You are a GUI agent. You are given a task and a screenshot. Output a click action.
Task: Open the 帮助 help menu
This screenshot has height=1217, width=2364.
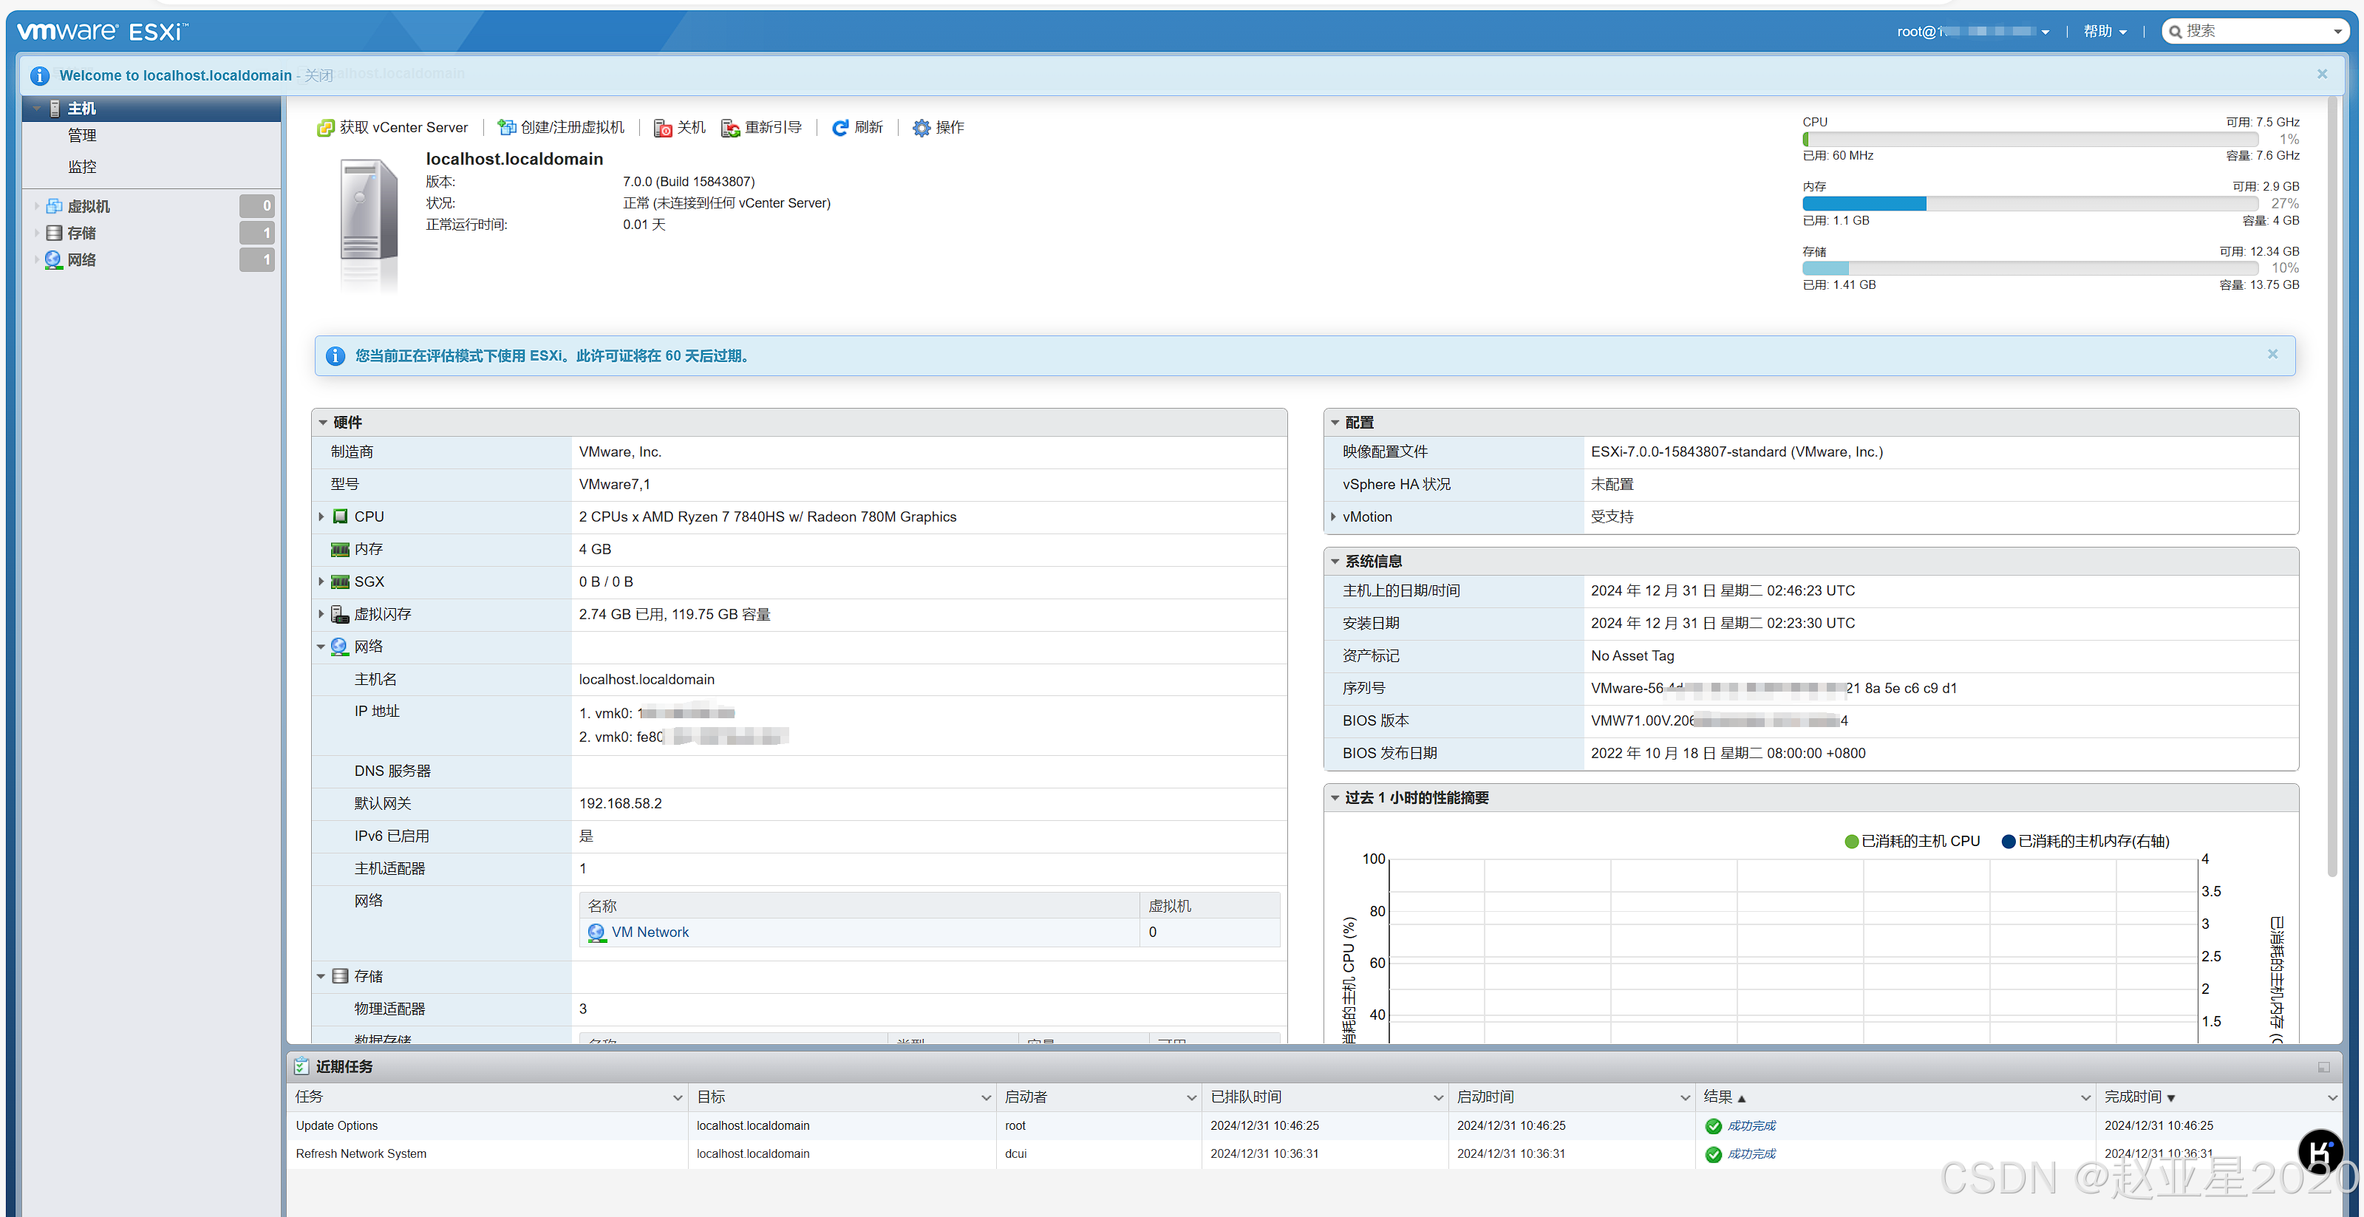[2105, 32]
